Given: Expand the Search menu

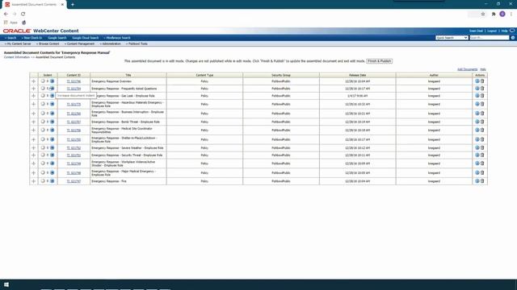Looking at the screenshot, I should [x=11, y=38].
